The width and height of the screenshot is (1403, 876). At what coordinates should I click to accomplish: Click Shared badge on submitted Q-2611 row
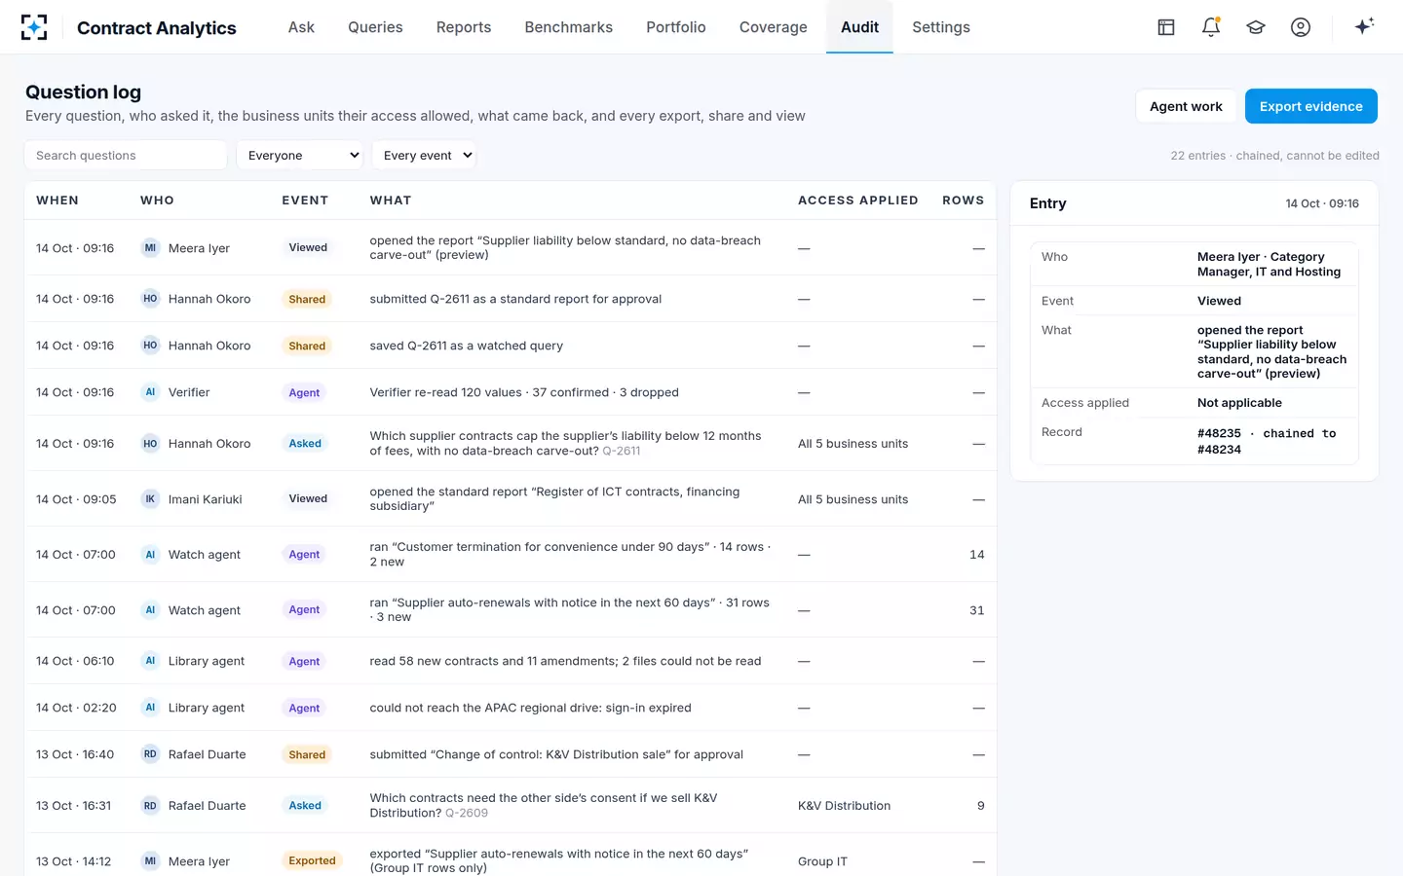point(307,299)
